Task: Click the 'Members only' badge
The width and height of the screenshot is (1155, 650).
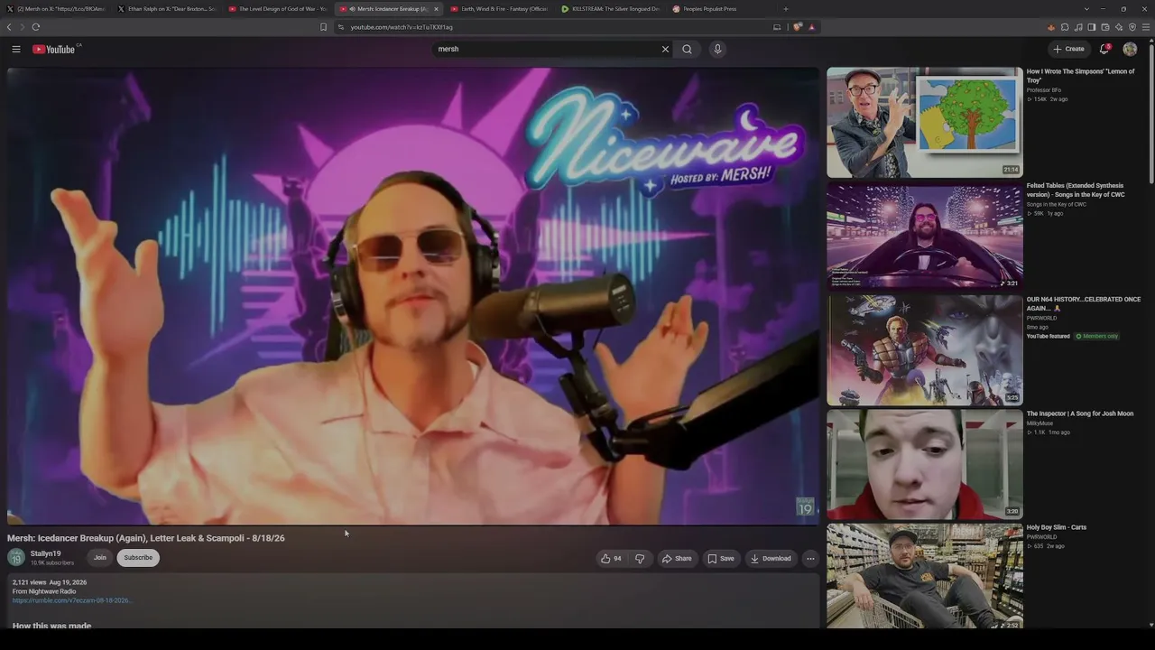Action: (1096, 336)
